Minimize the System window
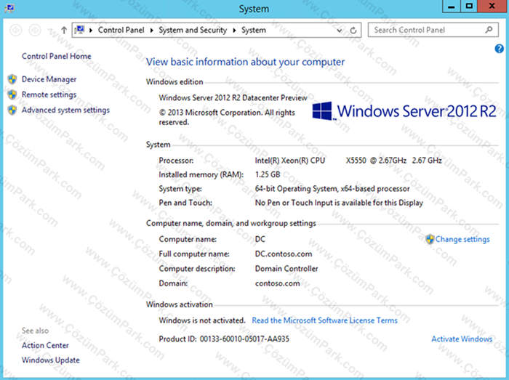 pos(452,6)
